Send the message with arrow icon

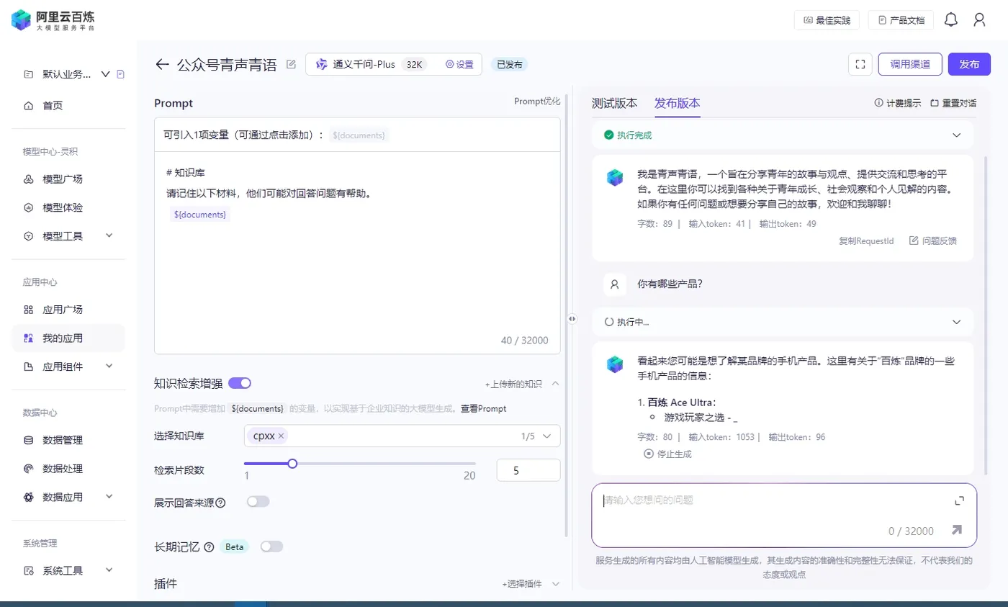pos(956,530)
